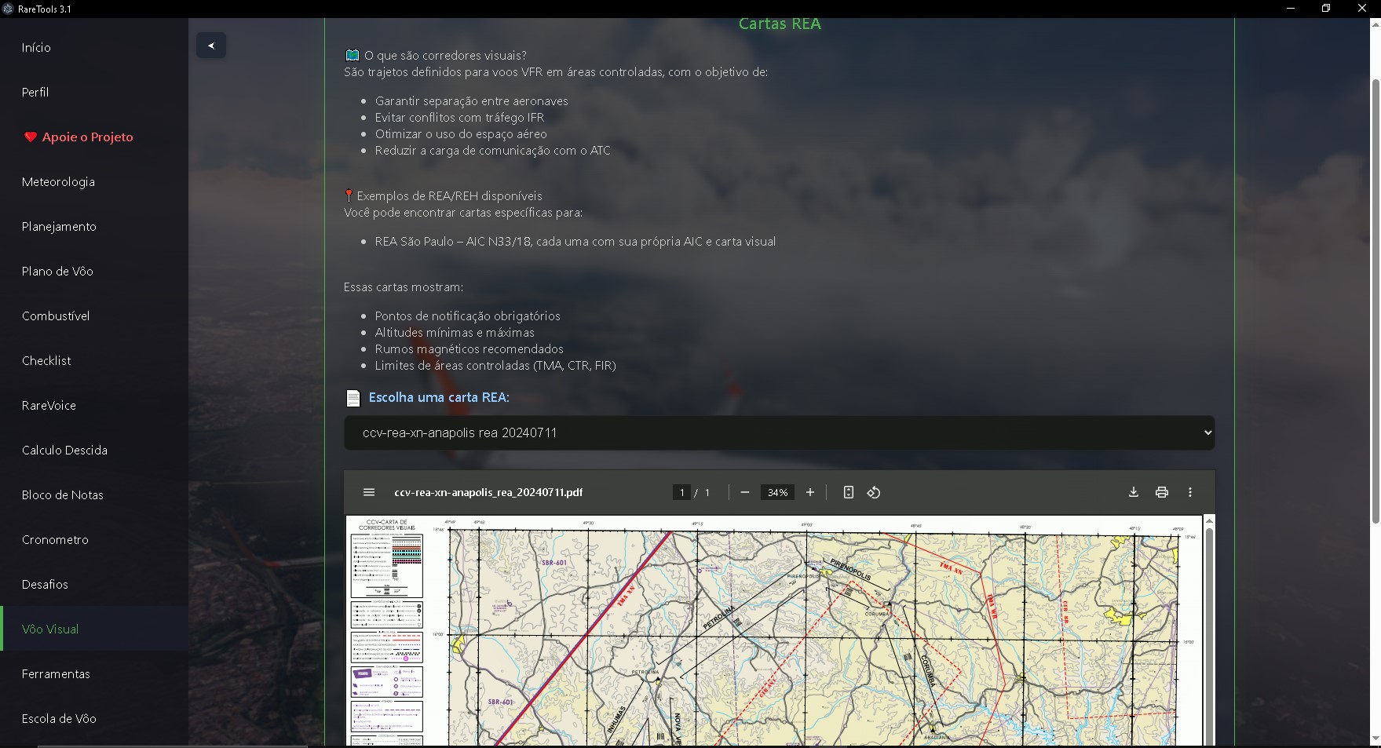Open the Meteorologia section
Viewport: 1381px width, 748px height.
(58, 181)
